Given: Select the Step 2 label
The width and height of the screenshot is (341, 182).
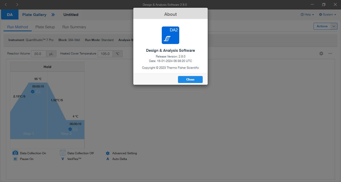Looking at the screenshot, I should (x=66, y=134).
